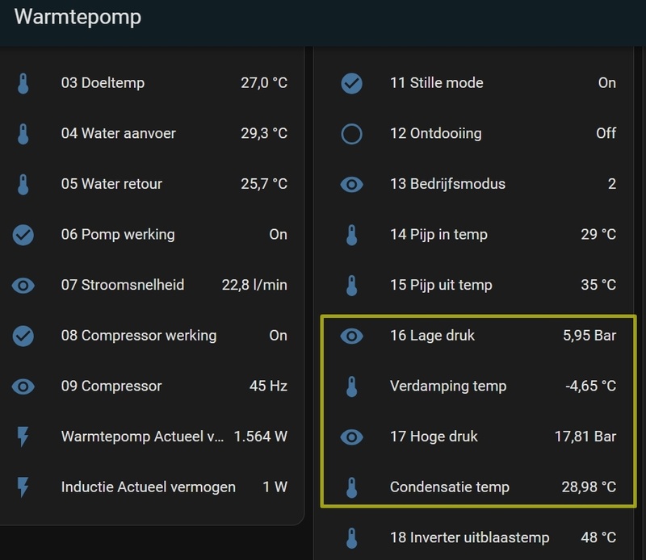The width and height of the screenshot is (646, 560).
Task: Click the 35 °C value for Pijp uit temp
Action: [x=598, y=285]
